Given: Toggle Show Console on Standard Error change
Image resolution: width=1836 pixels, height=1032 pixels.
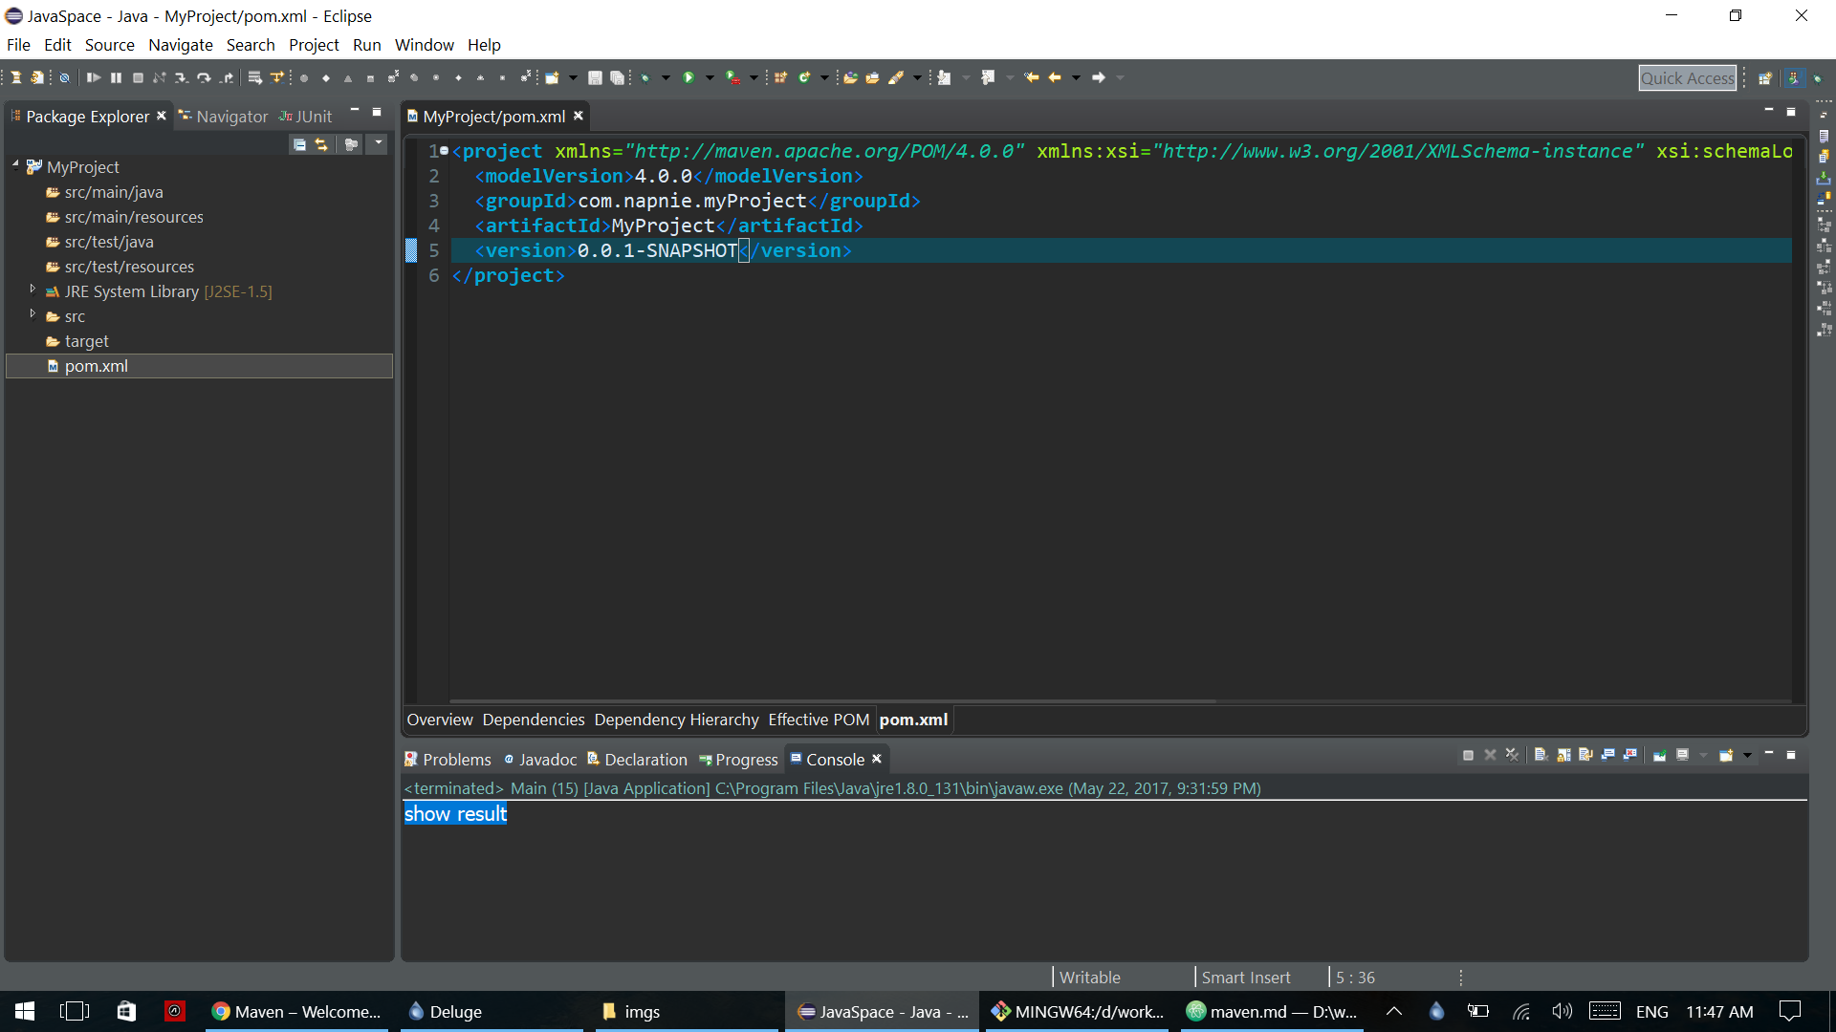Looking at the screenshot, I should [1630, 755].
